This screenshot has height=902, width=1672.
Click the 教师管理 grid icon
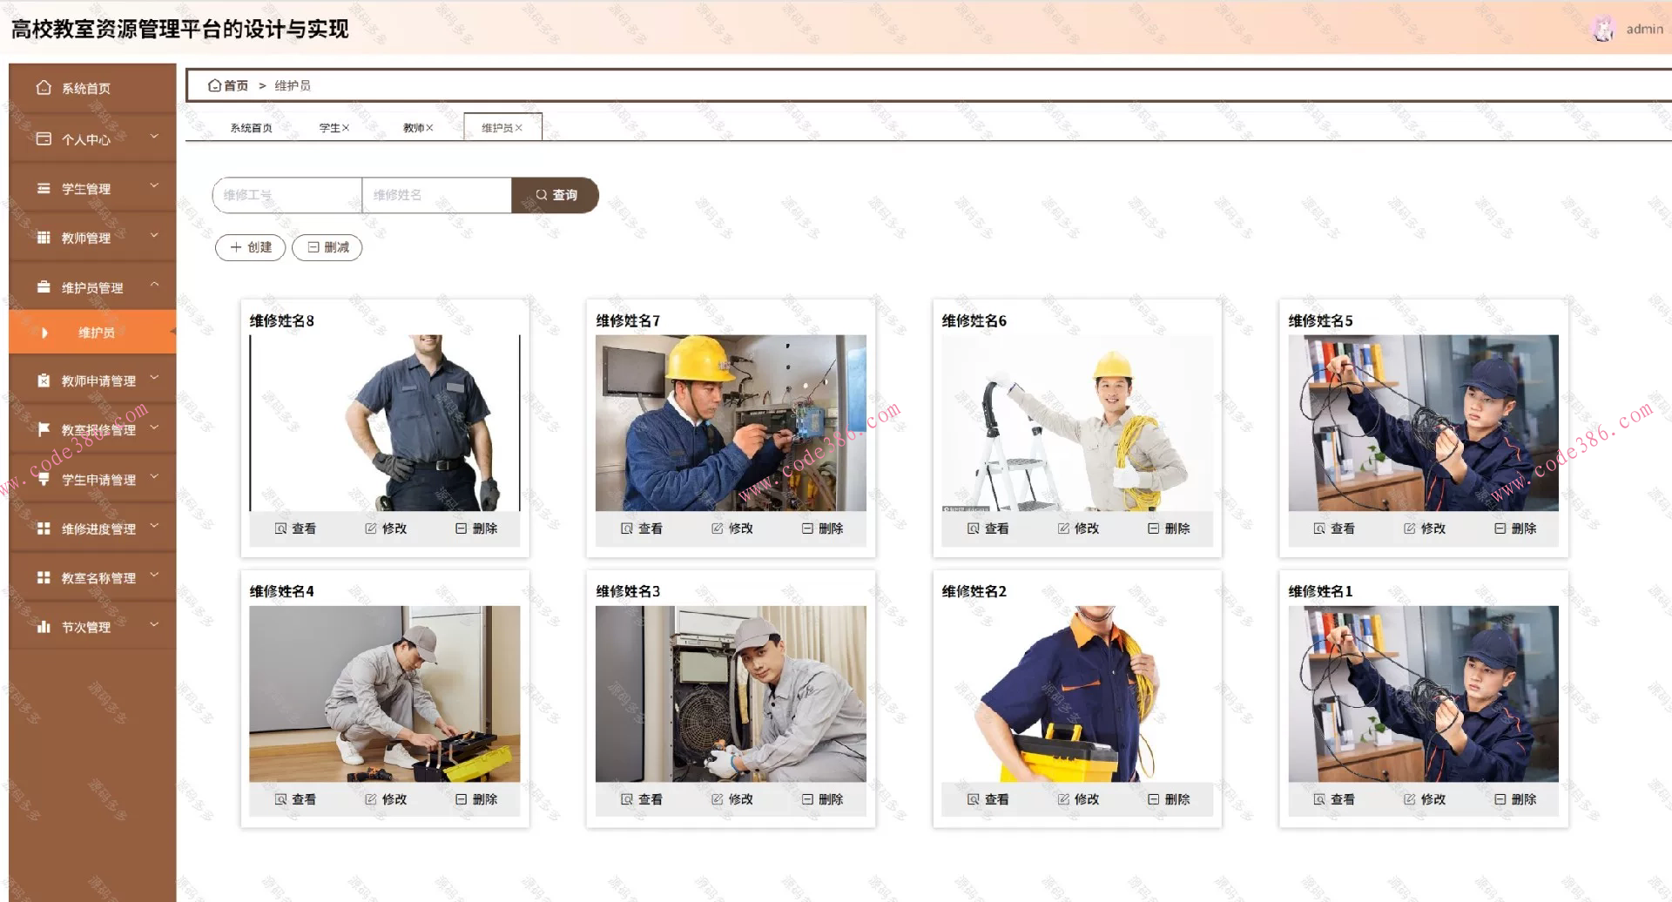(44, 238)
